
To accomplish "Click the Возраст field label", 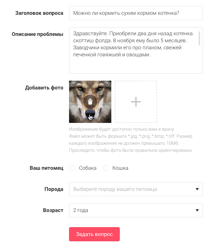I will pos(53,210).
